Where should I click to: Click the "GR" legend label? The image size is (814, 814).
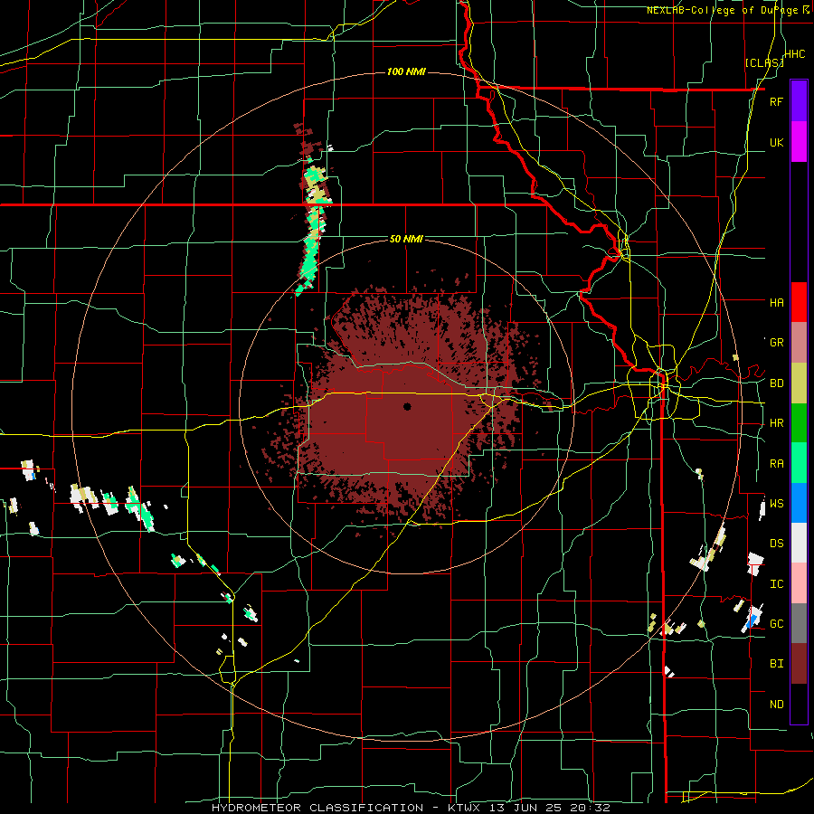tap(776, 343)
